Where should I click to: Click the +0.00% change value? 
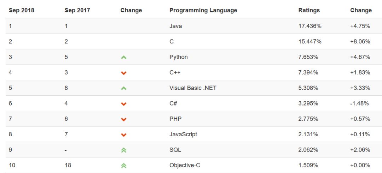pos(360,165)
